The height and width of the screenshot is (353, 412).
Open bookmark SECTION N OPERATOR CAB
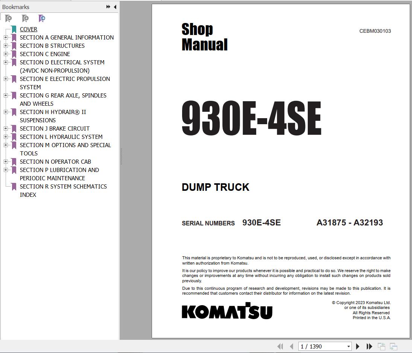pos(55,162)
